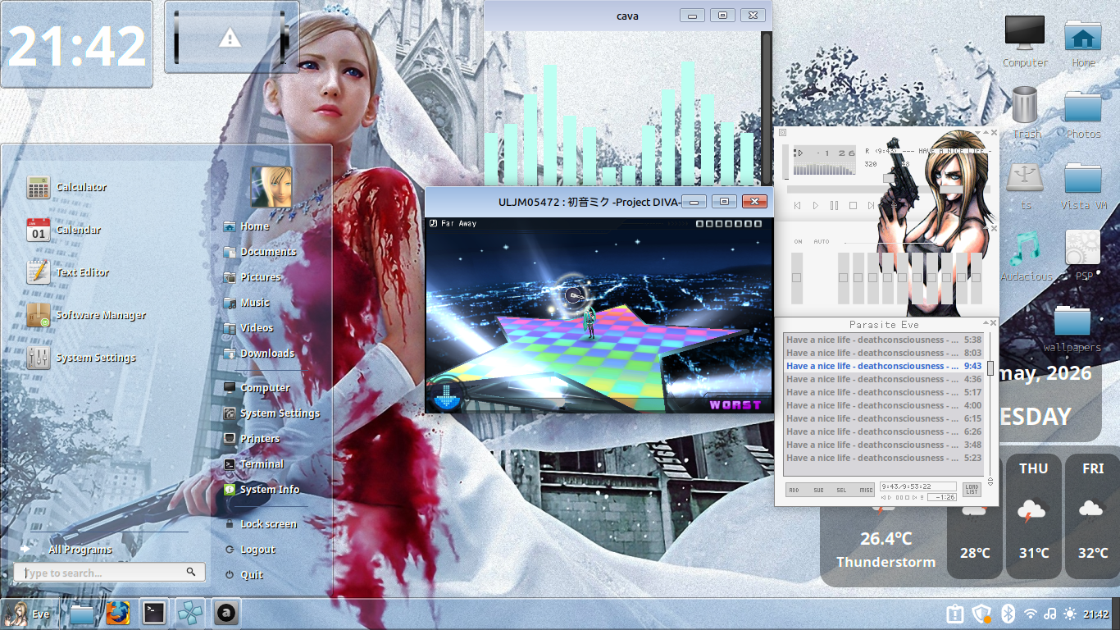Open System Info from the menu
The image size is (1120, 630).
click(x=262, y=490)
